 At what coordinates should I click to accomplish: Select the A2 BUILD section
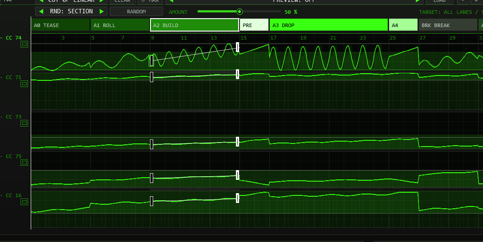point(195,25)
